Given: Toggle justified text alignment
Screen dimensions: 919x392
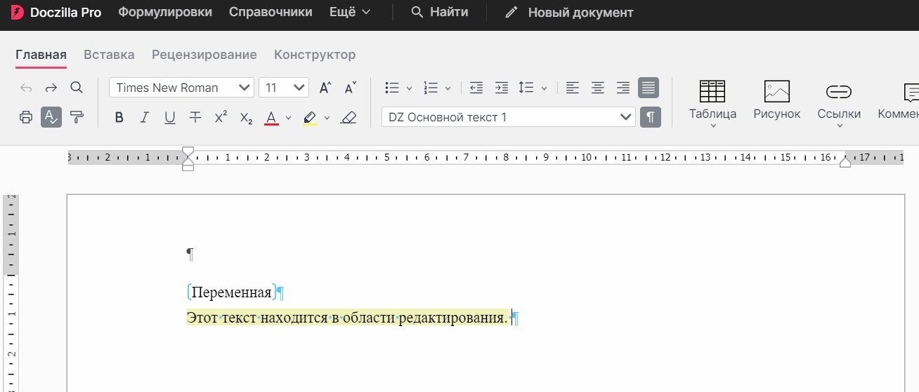Looking at the screenshot, I should (648, 88).
